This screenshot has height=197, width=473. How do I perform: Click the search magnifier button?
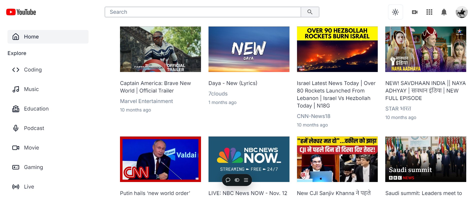click(310, 12)
